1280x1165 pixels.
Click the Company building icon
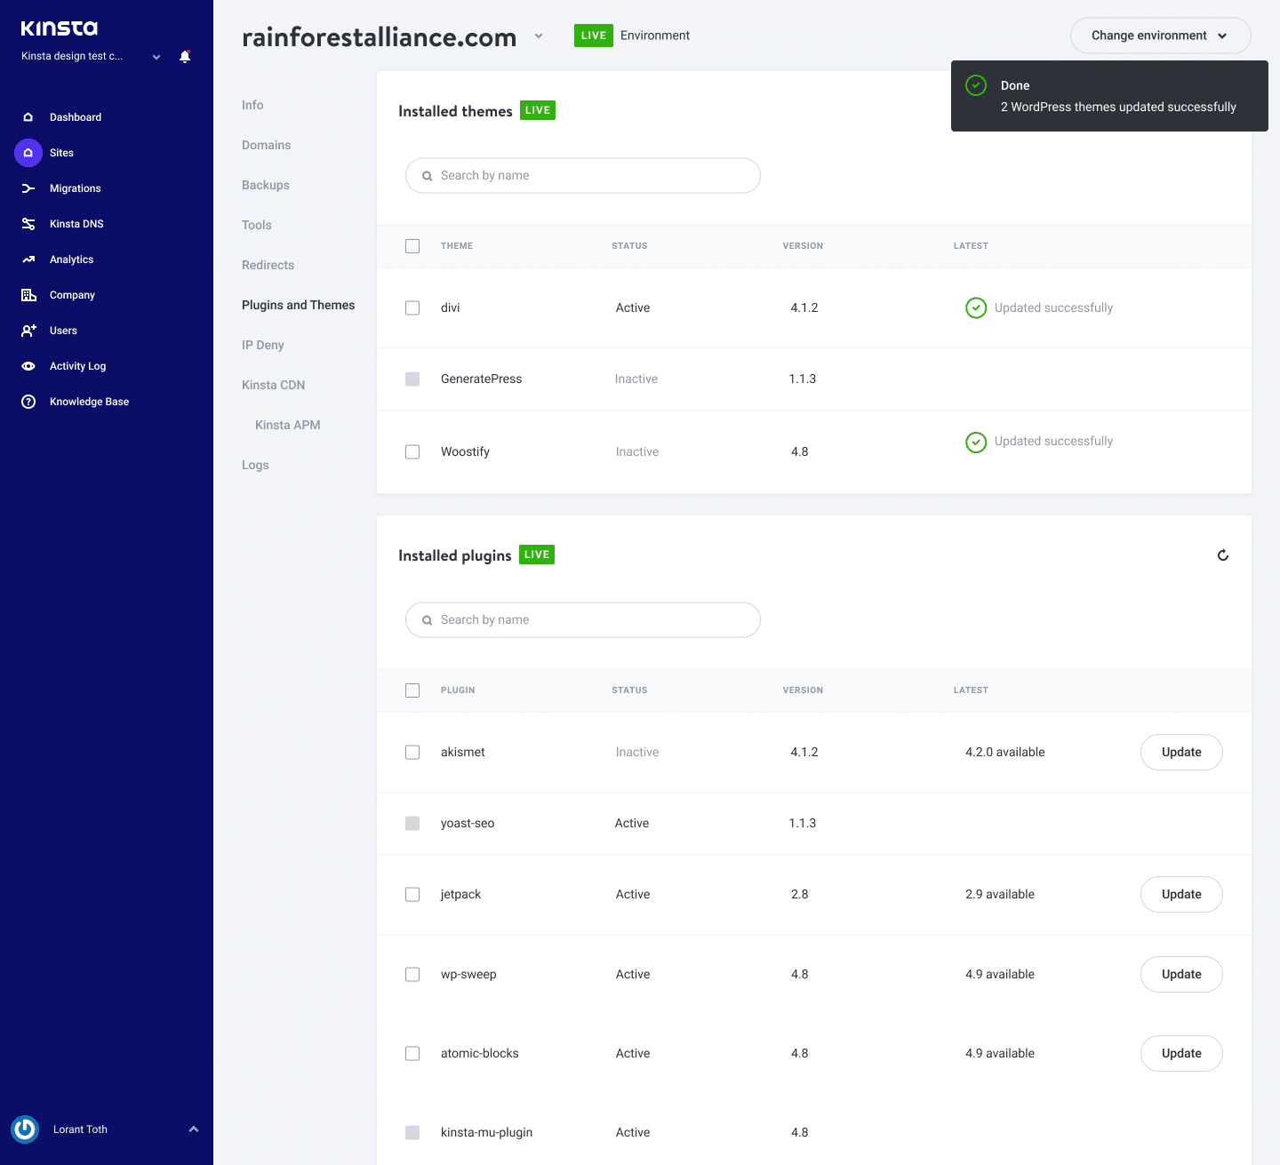[x=28, y=295]
